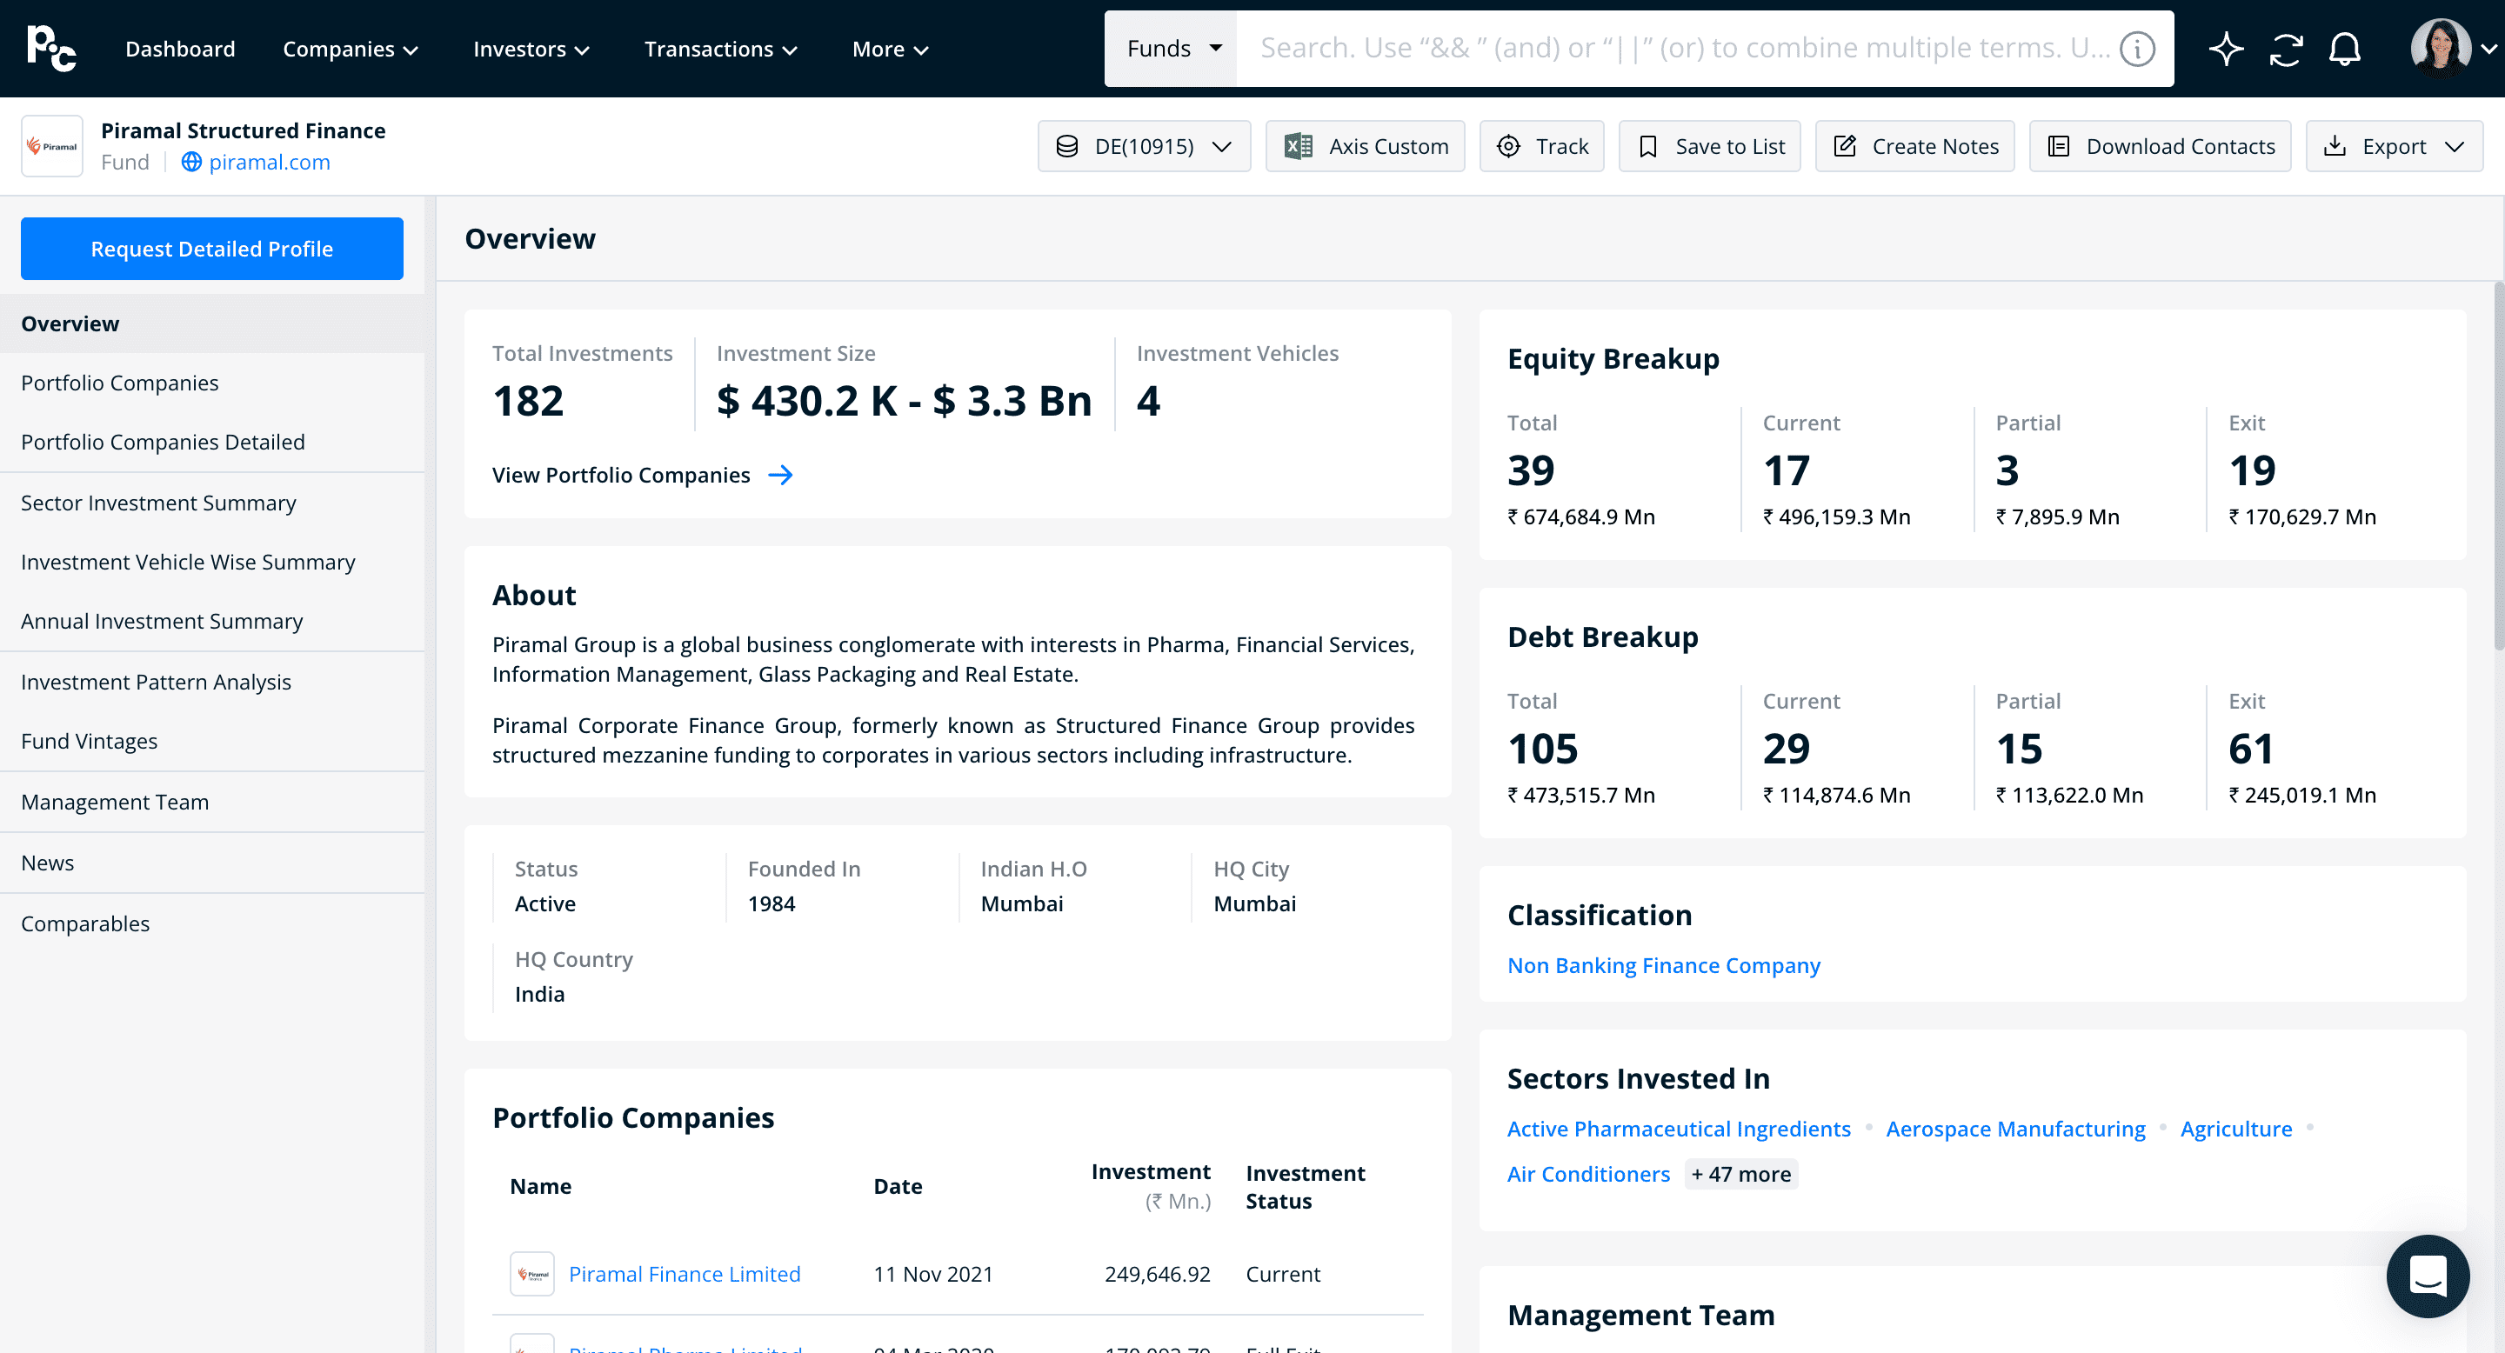Open the Funds search category dropdown
The image size is (2505, 1353).
click(x=1171, y=49)
